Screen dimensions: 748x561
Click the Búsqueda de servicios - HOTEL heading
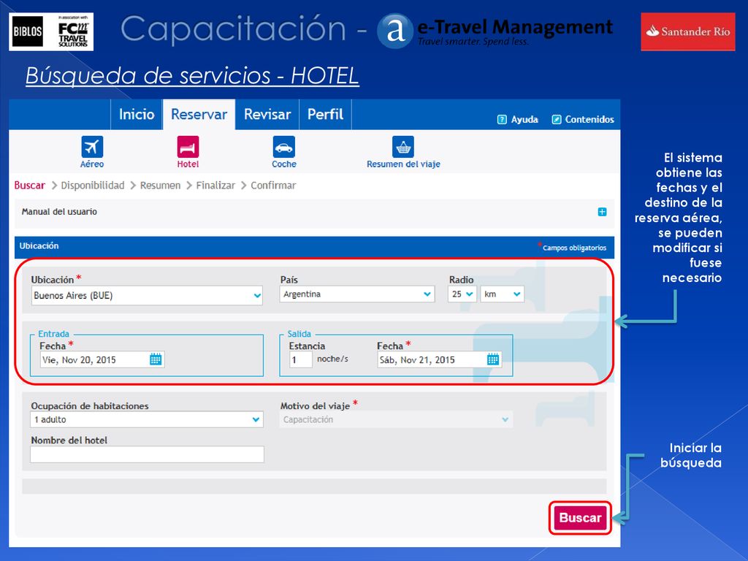192,75
